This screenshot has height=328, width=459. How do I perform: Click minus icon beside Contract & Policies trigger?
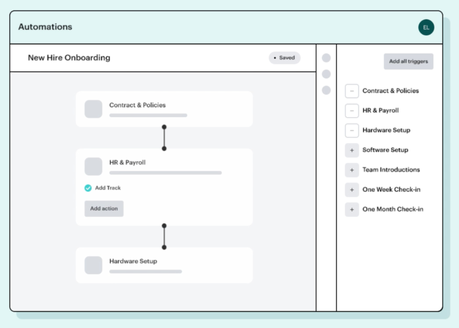point(352,91)
